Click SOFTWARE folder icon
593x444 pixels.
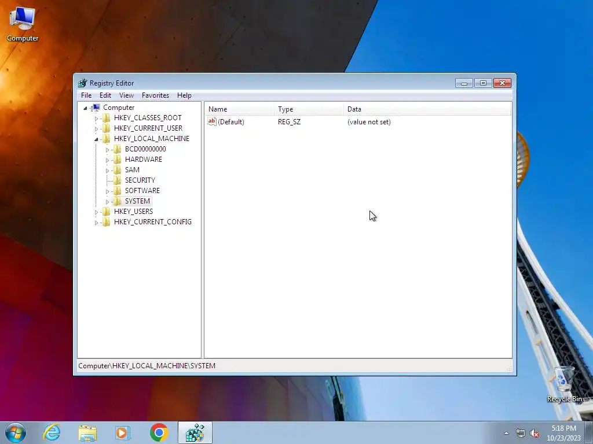(x=118, y=191)
